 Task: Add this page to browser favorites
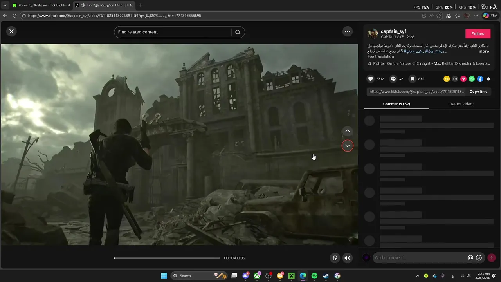tap(439, 16)
